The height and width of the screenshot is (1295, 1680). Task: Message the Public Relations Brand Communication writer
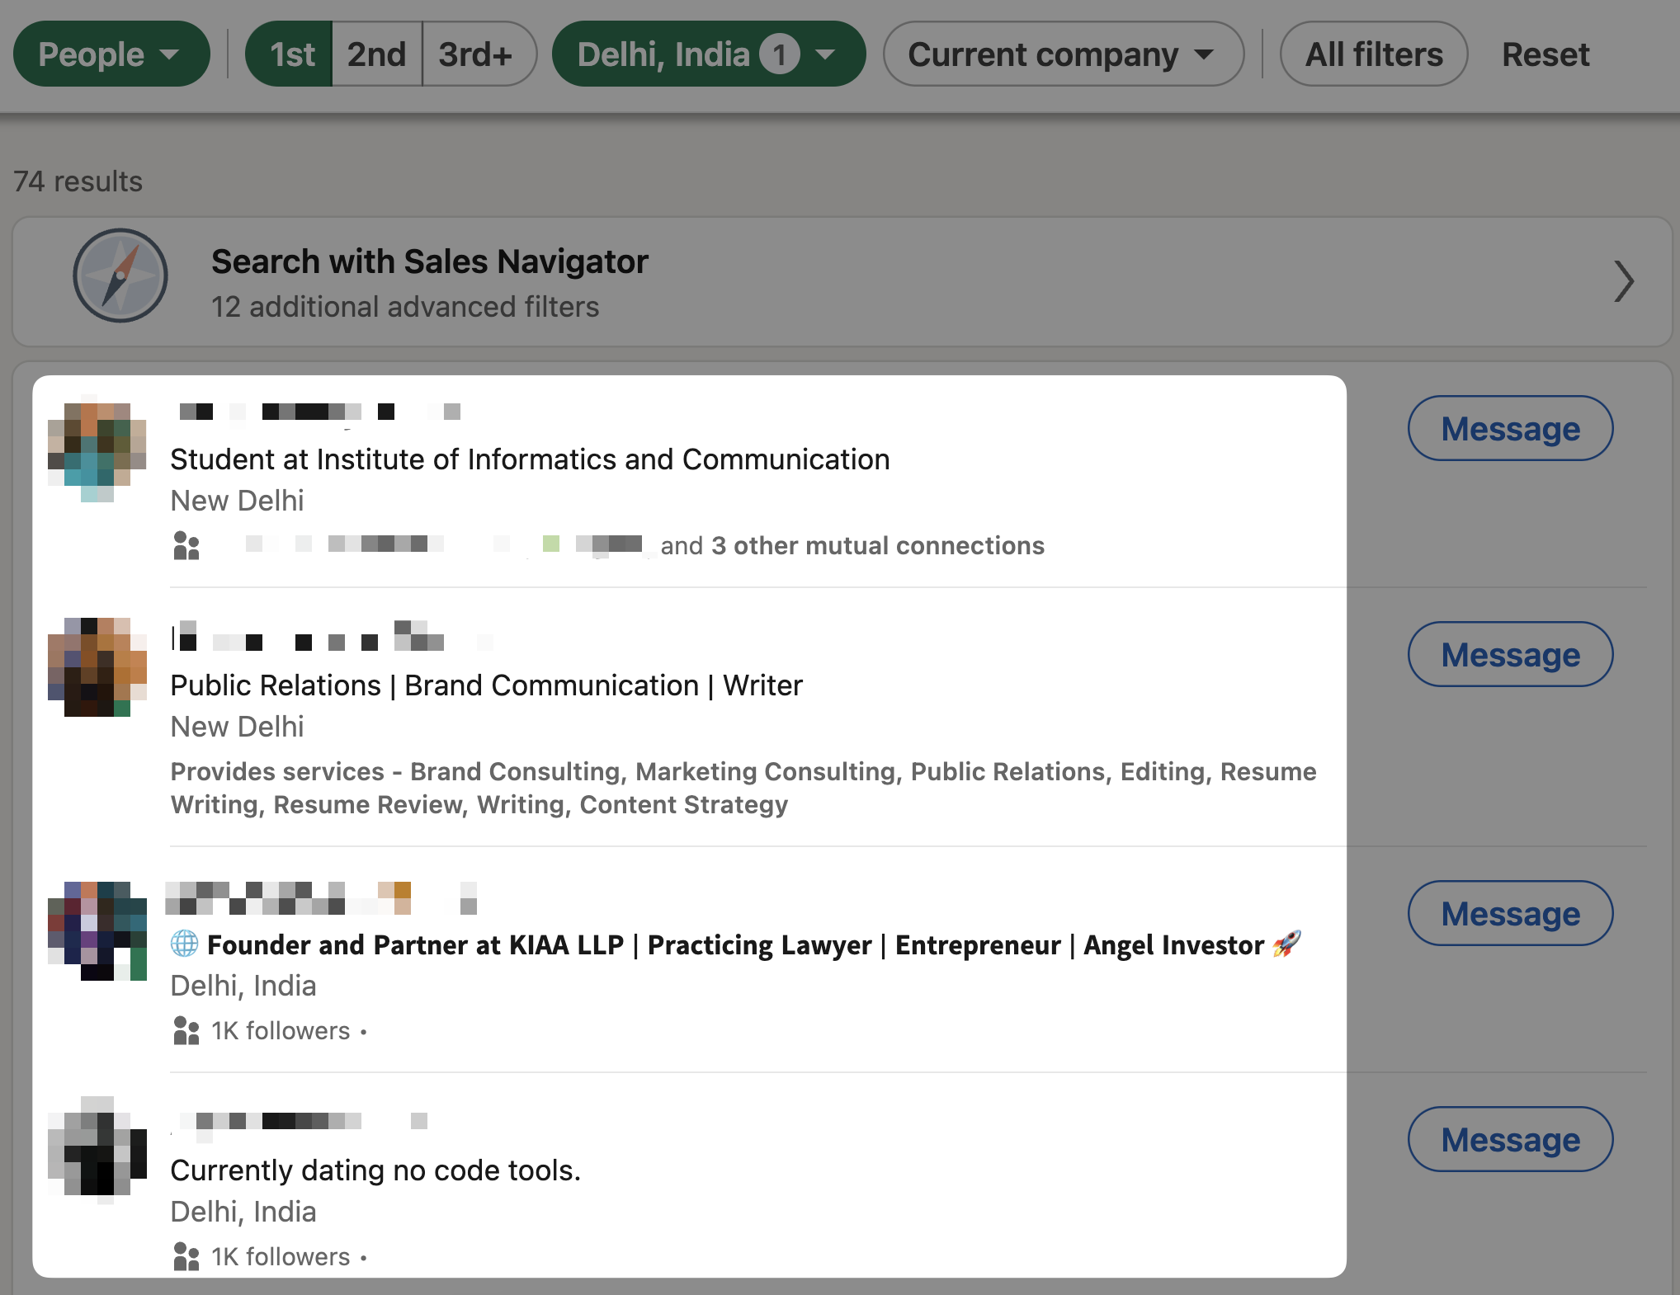coord(1510,654)
